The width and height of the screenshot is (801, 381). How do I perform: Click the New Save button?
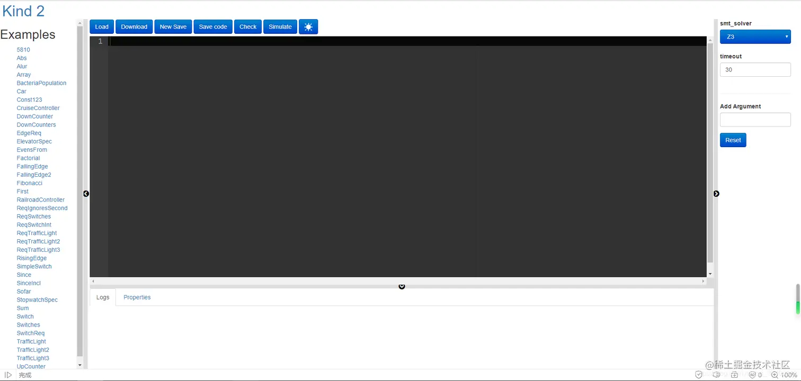(x=173, y=26)
